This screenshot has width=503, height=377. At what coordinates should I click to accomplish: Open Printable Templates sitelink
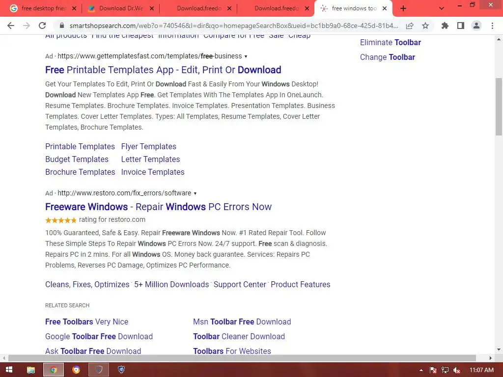80,146
